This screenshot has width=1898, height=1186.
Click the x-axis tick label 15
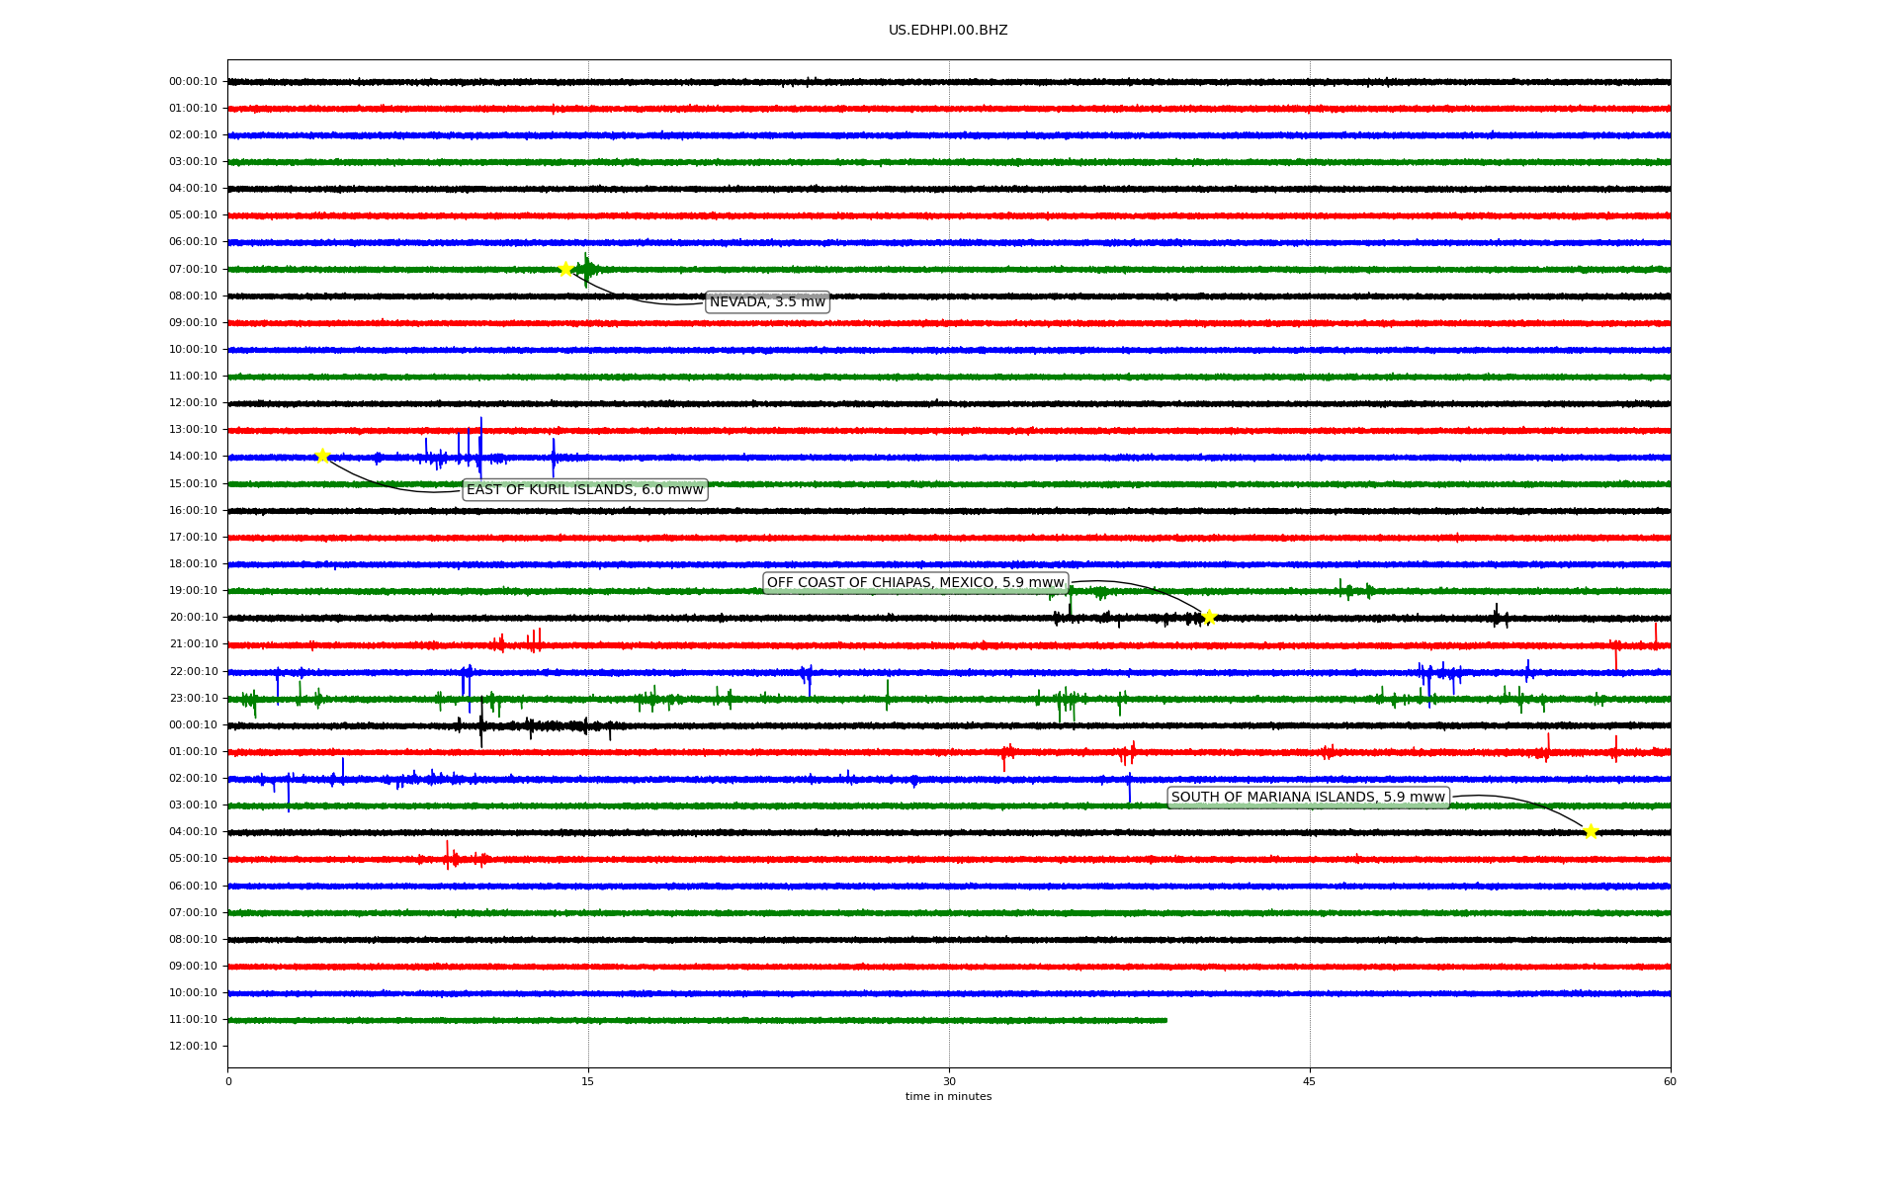click(x=588, y=1082)
